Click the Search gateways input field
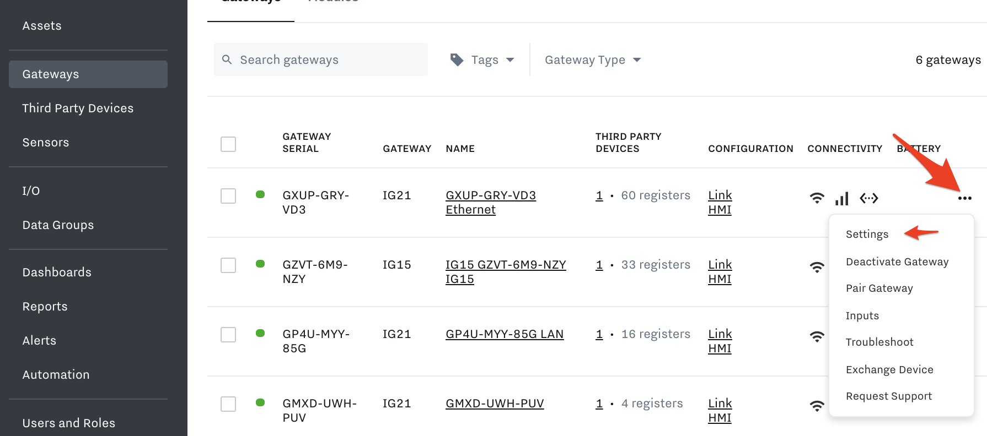This screenshot has height=436, width=987. click(320, 59)
